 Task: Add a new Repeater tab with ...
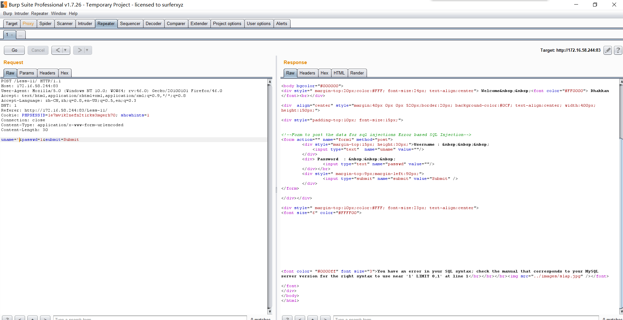20,35
